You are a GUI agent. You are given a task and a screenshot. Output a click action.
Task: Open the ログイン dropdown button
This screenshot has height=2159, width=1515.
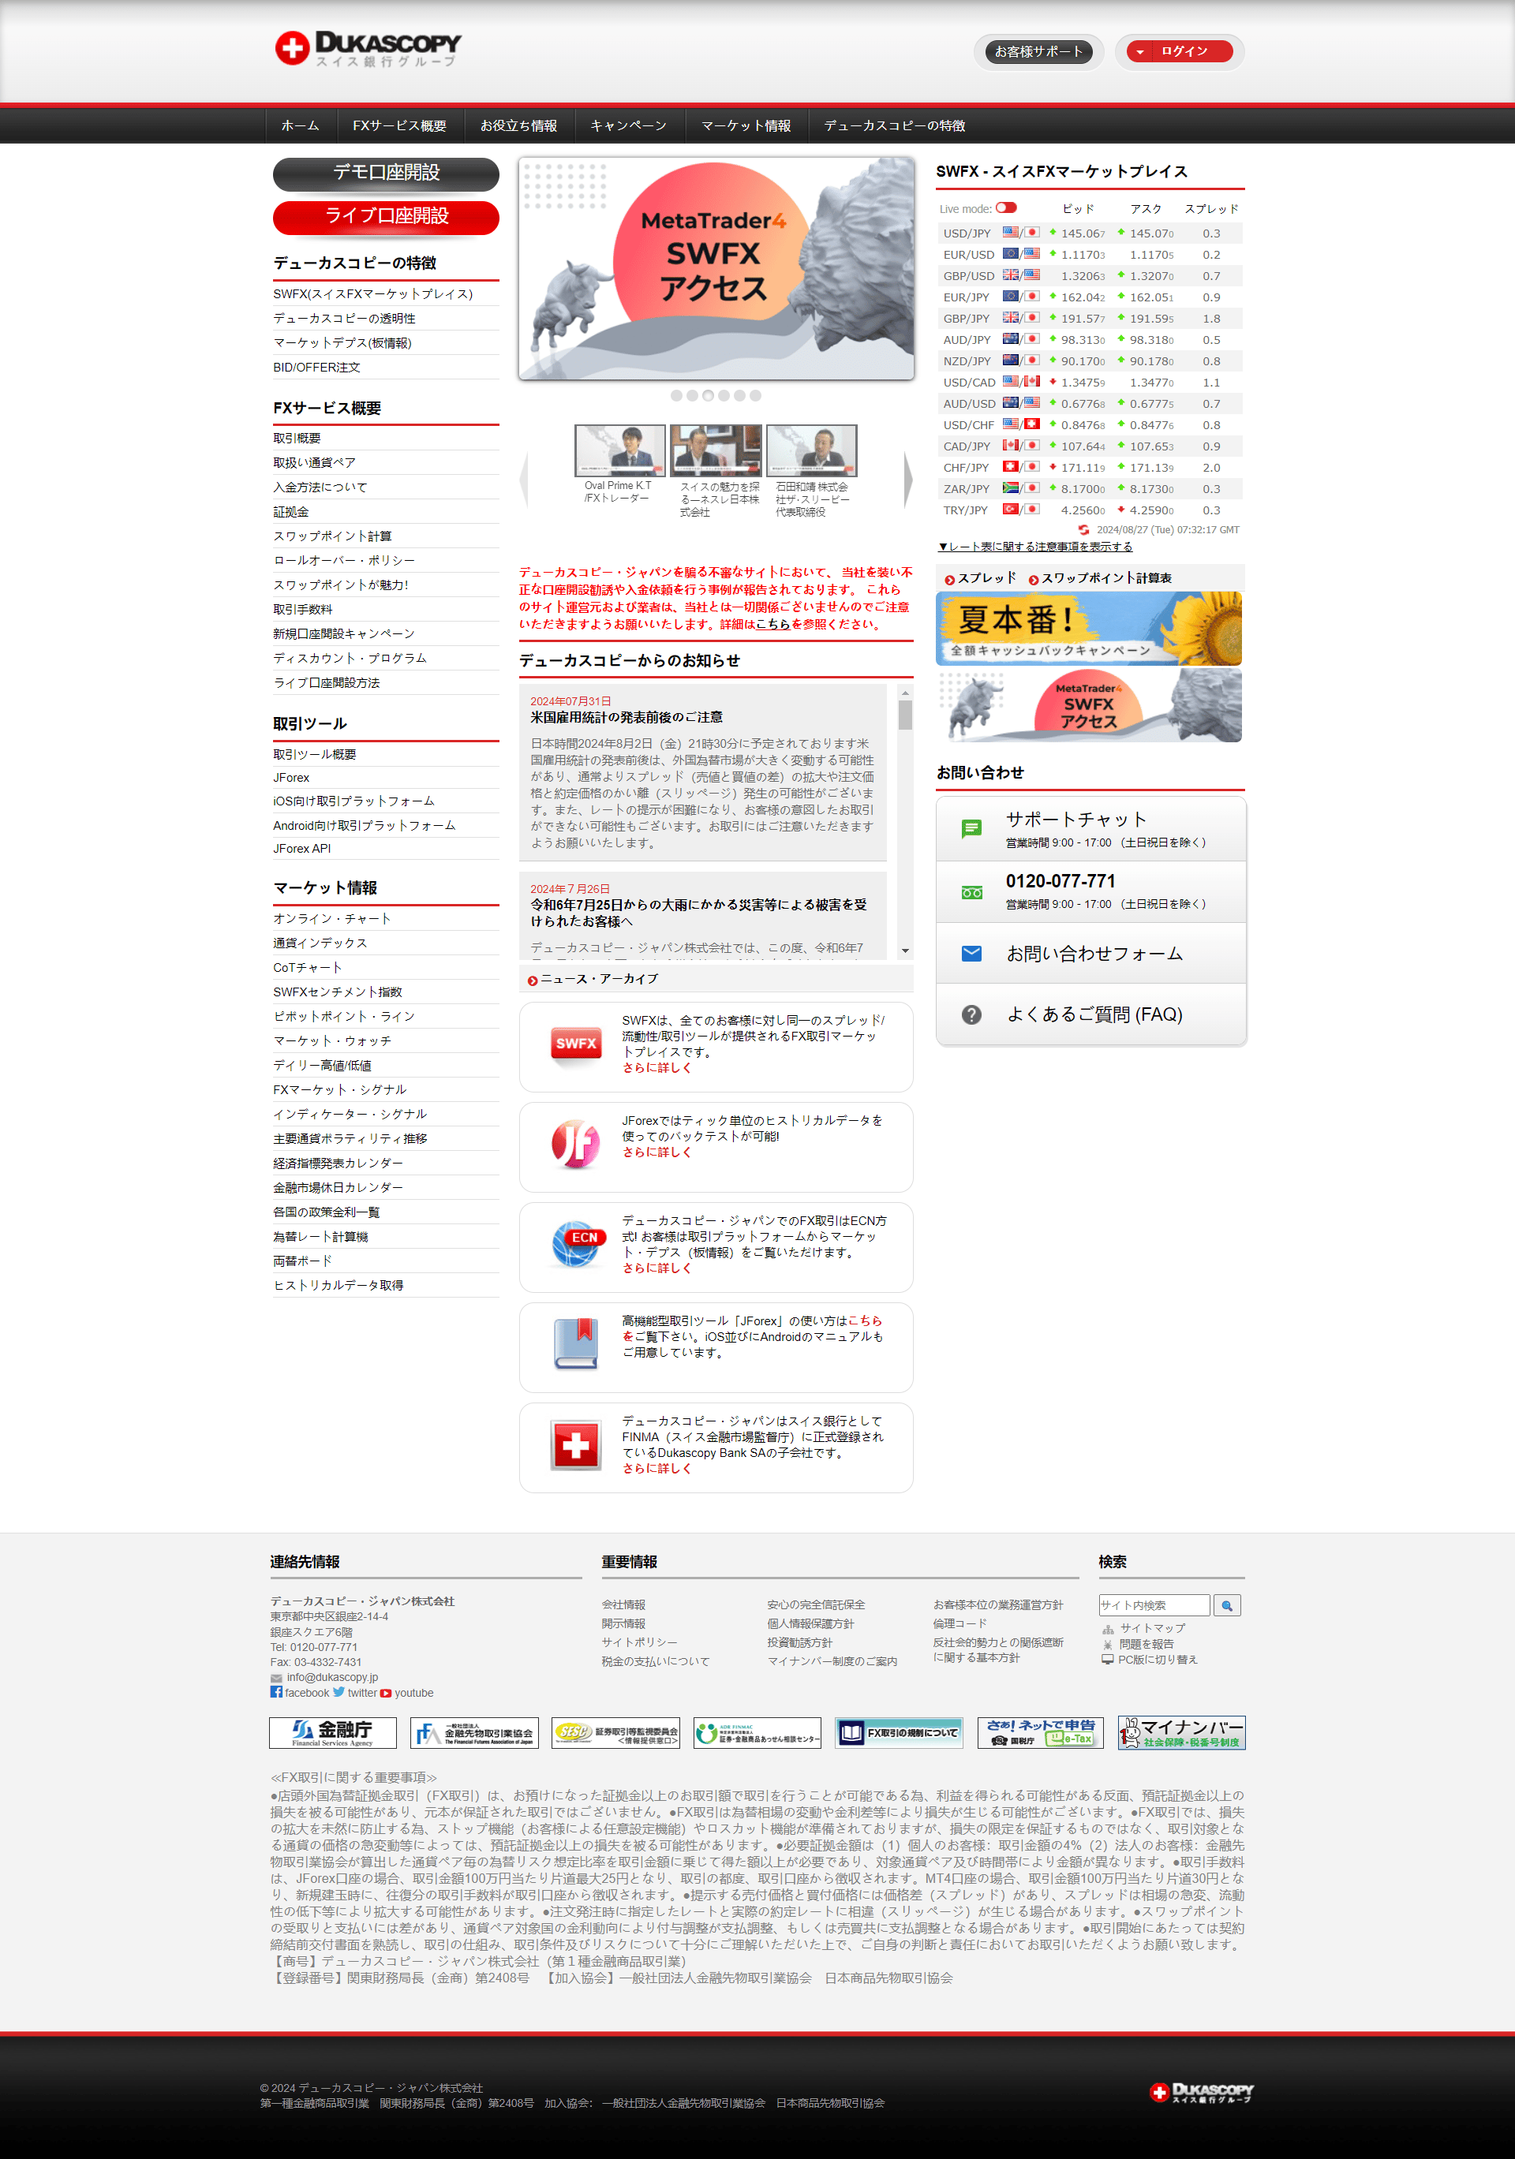[1180, 52]
